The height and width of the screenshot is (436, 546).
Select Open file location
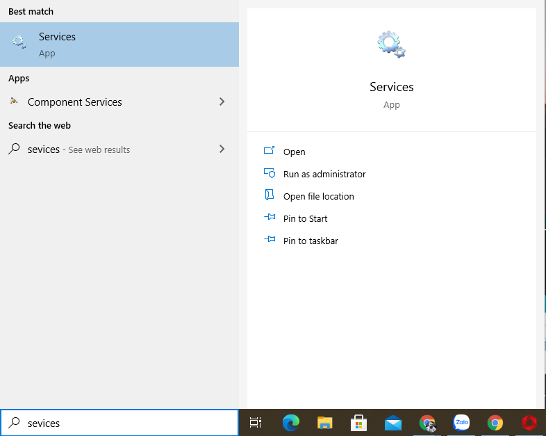tap(319, 197)
